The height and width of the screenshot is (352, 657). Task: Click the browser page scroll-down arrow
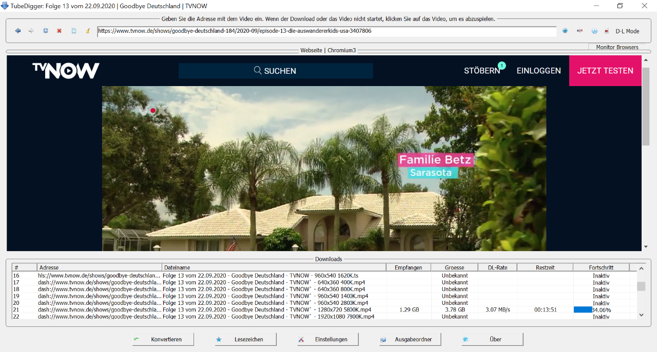(x=646, y=247)
